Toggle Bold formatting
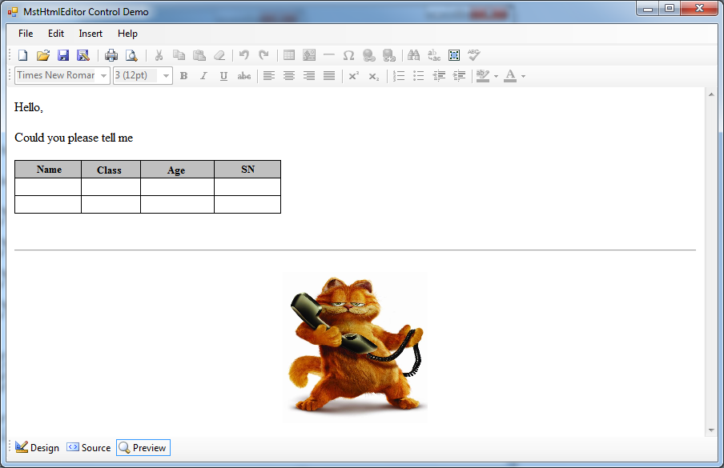The height and width of the screenshot is (468, 724). pyautogui.click(x=183, y=76)
